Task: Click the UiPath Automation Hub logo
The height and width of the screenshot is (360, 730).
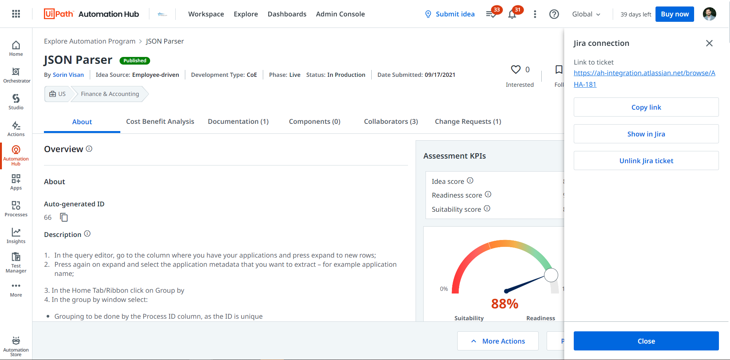Action: click(91, 14)
